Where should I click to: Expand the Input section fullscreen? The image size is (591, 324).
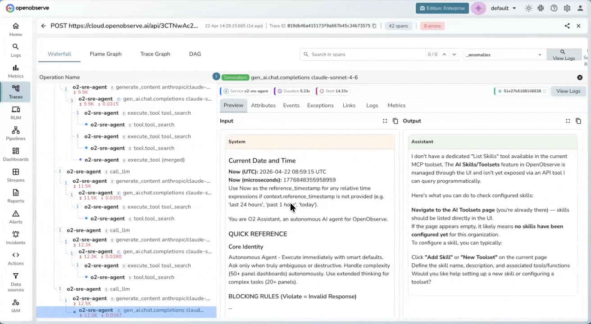(385, 121)
